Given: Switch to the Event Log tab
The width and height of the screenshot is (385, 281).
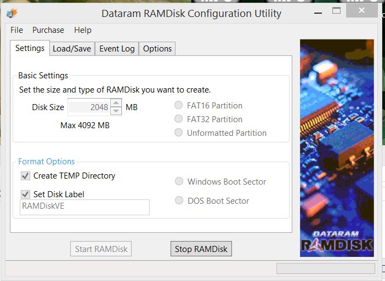Looking at the screenshot, I should (117, 49).
